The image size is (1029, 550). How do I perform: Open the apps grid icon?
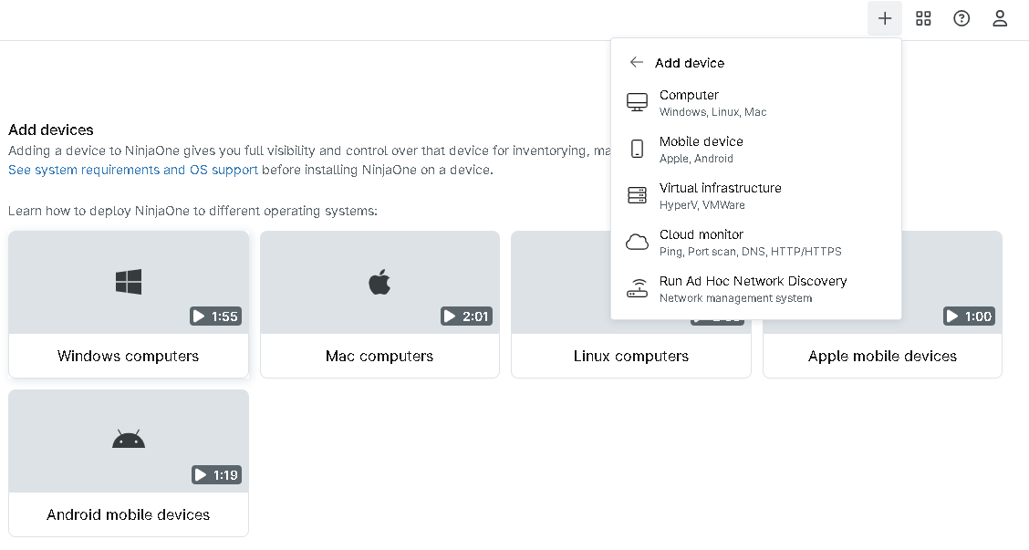pos(923,18)
